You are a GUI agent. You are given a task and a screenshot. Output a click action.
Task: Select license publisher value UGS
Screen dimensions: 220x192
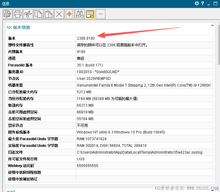click(x=81, y=159)
